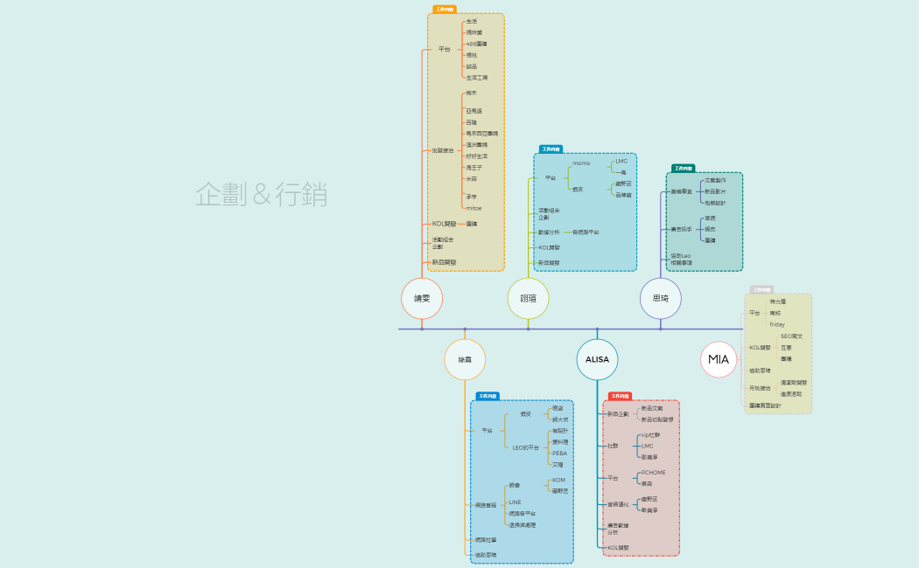The image size is (919, 568).
Task: Click the PEBA subtopic
Action: [x=559, y=454]
